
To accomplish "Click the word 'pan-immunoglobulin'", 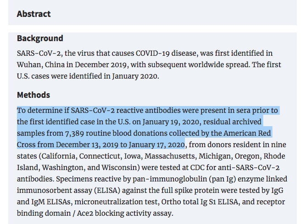I will click(x=170, y=179).
